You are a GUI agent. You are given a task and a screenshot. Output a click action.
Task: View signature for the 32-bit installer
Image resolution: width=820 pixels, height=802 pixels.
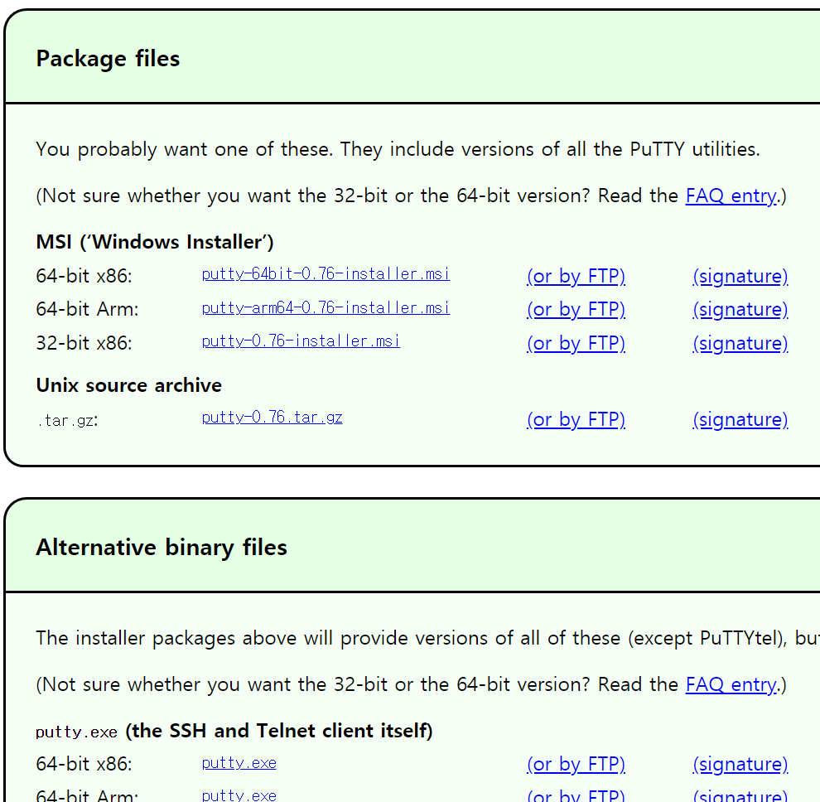tap(740, 343)
